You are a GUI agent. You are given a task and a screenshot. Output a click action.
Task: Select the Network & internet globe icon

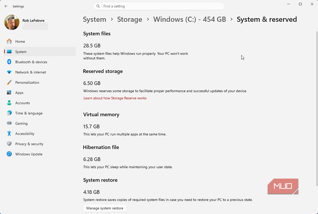[x=10, y=72]
